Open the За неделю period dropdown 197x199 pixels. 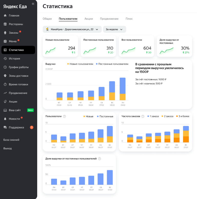[x=114, y=29]
